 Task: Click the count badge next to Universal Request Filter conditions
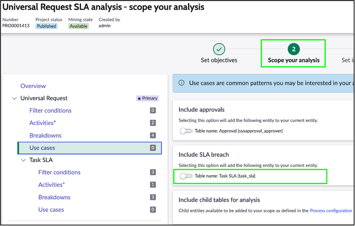coord(153,110)
